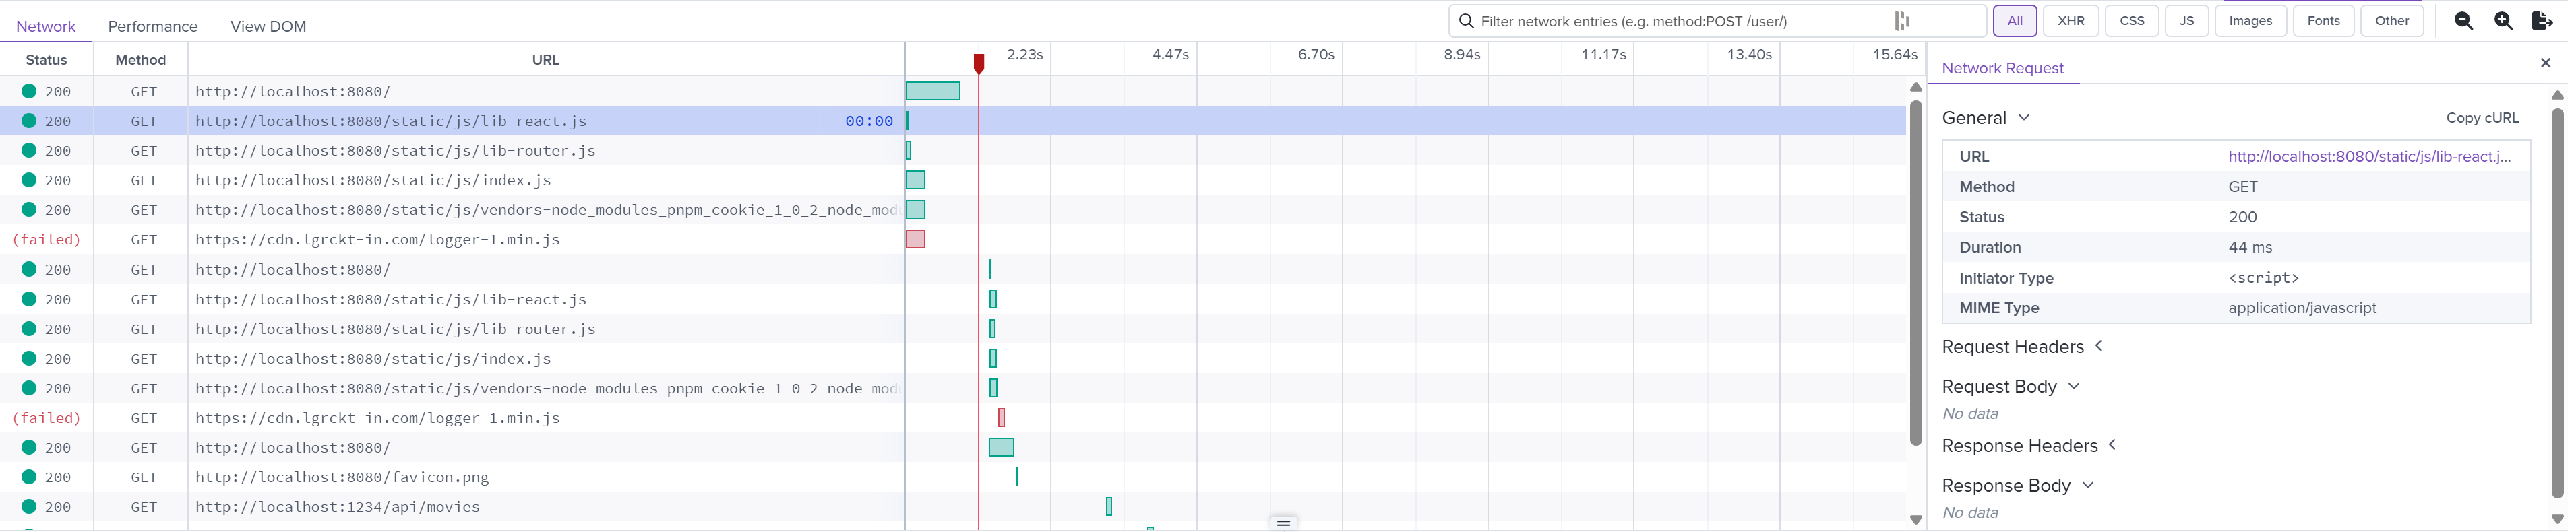The image size is (2576, 532).
Task: Select the Network Request tab
Action: pyautogui.click(x=2002, y=68)
